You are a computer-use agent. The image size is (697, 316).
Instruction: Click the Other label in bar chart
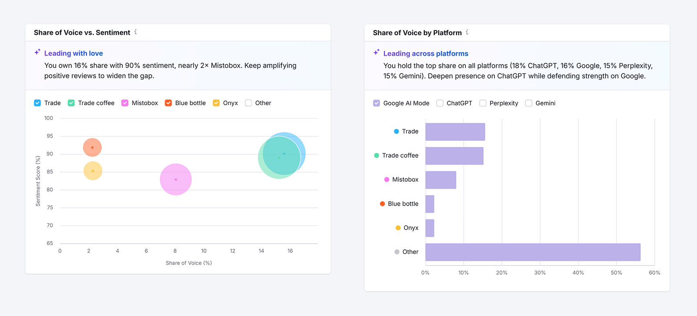(x=410, y=252)
